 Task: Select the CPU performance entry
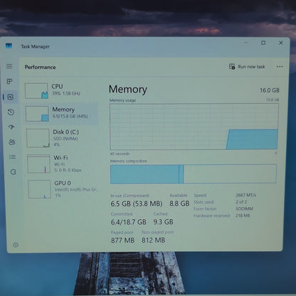[61, 90]
